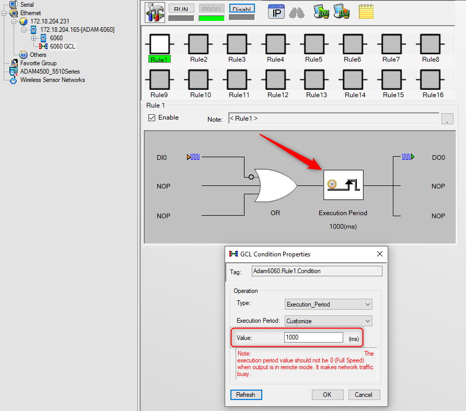Click the binoculars monitor icon

[x=297, y=13]
